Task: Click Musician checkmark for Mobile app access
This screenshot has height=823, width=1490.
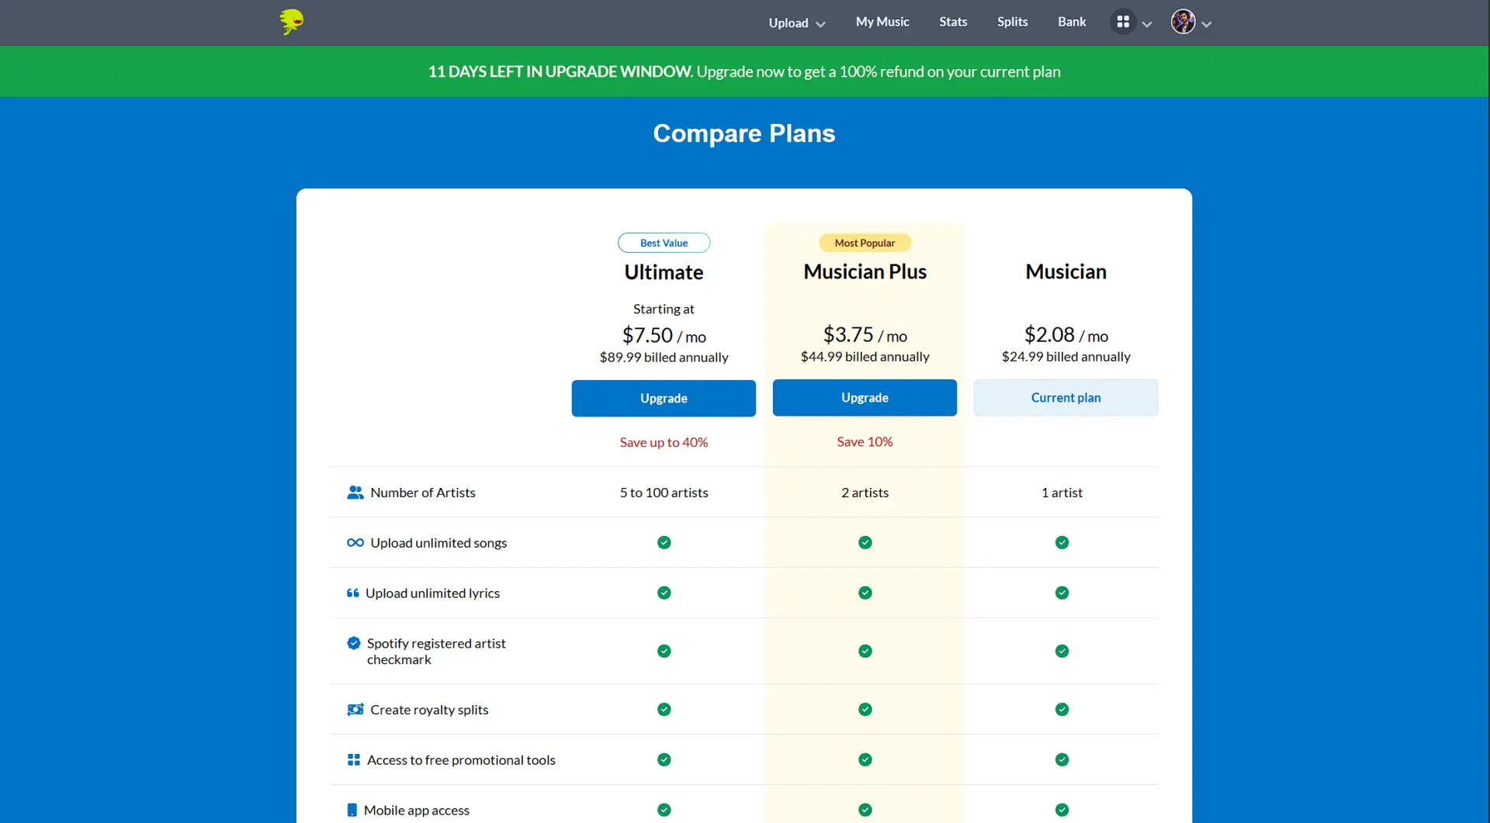Action: pyautogui.click(x=1062, y=811)
